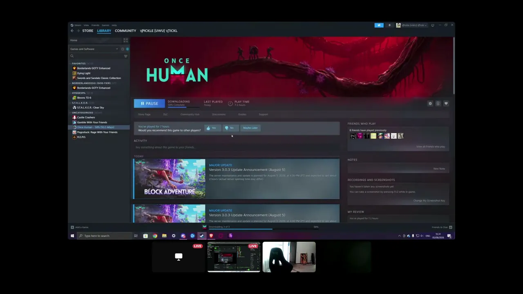
Task: Open Steam announcements megaphone button
Action: pos(379,25)
